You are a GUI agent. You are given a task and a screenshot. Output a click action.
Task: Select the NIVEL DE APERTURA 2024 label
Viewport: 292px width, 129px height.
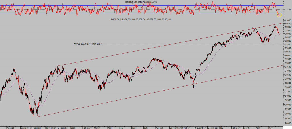(x=88, y=44)
